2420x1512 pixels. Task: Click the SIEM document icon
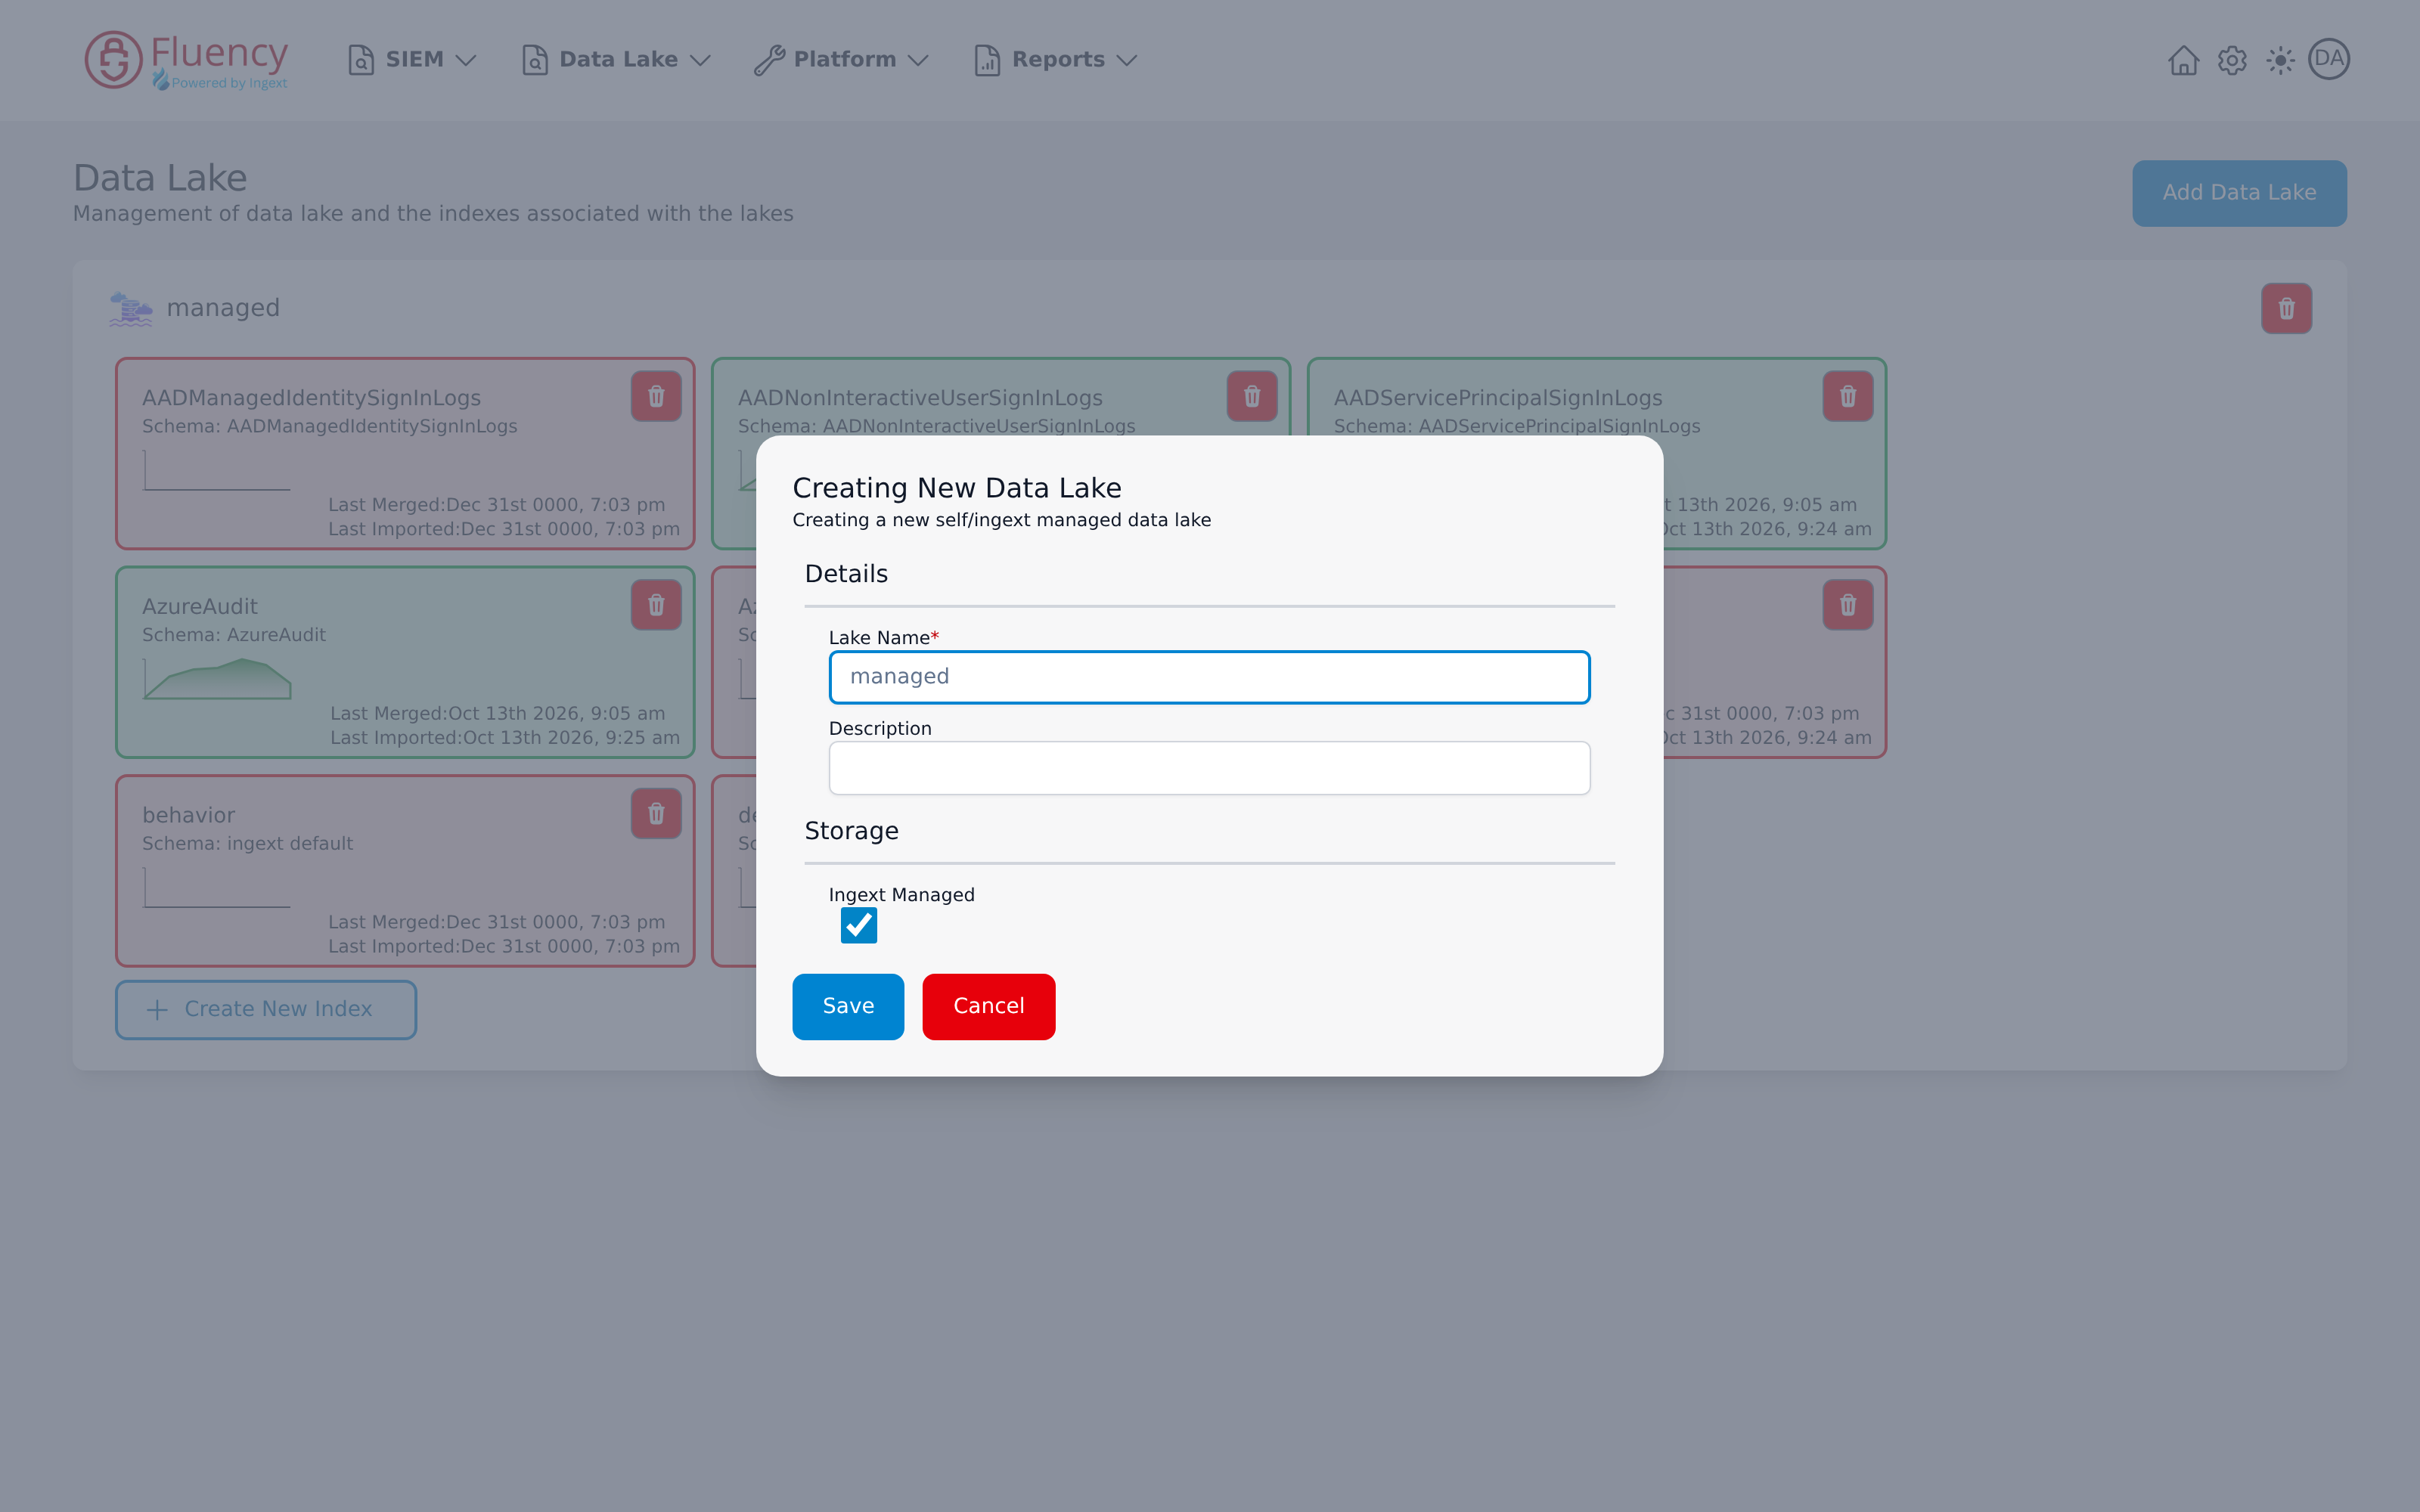pyautogui.click(x=360, y=60)
